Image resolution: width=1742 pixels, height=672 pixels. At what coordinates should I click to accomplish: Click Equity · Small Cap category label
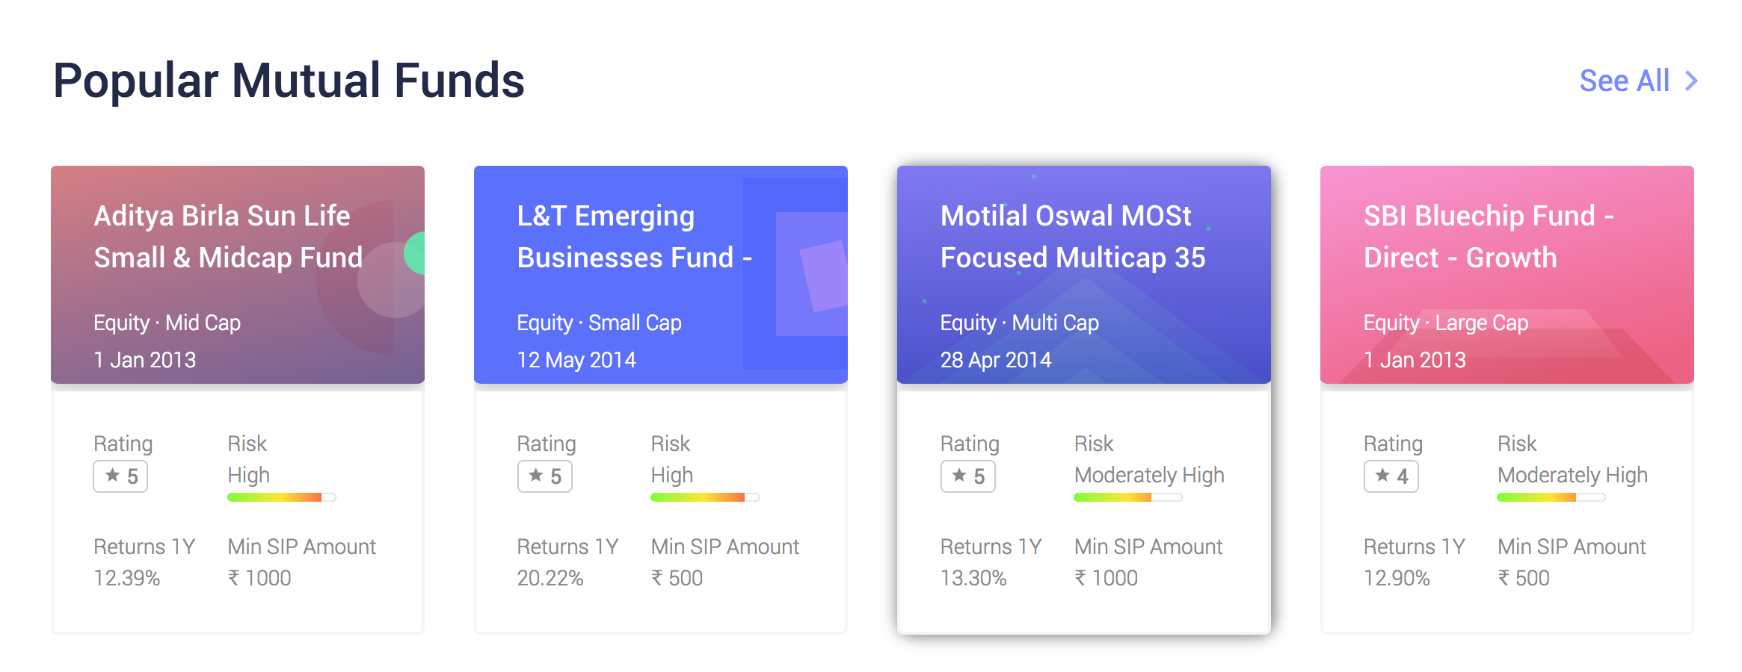coord(599,323)
